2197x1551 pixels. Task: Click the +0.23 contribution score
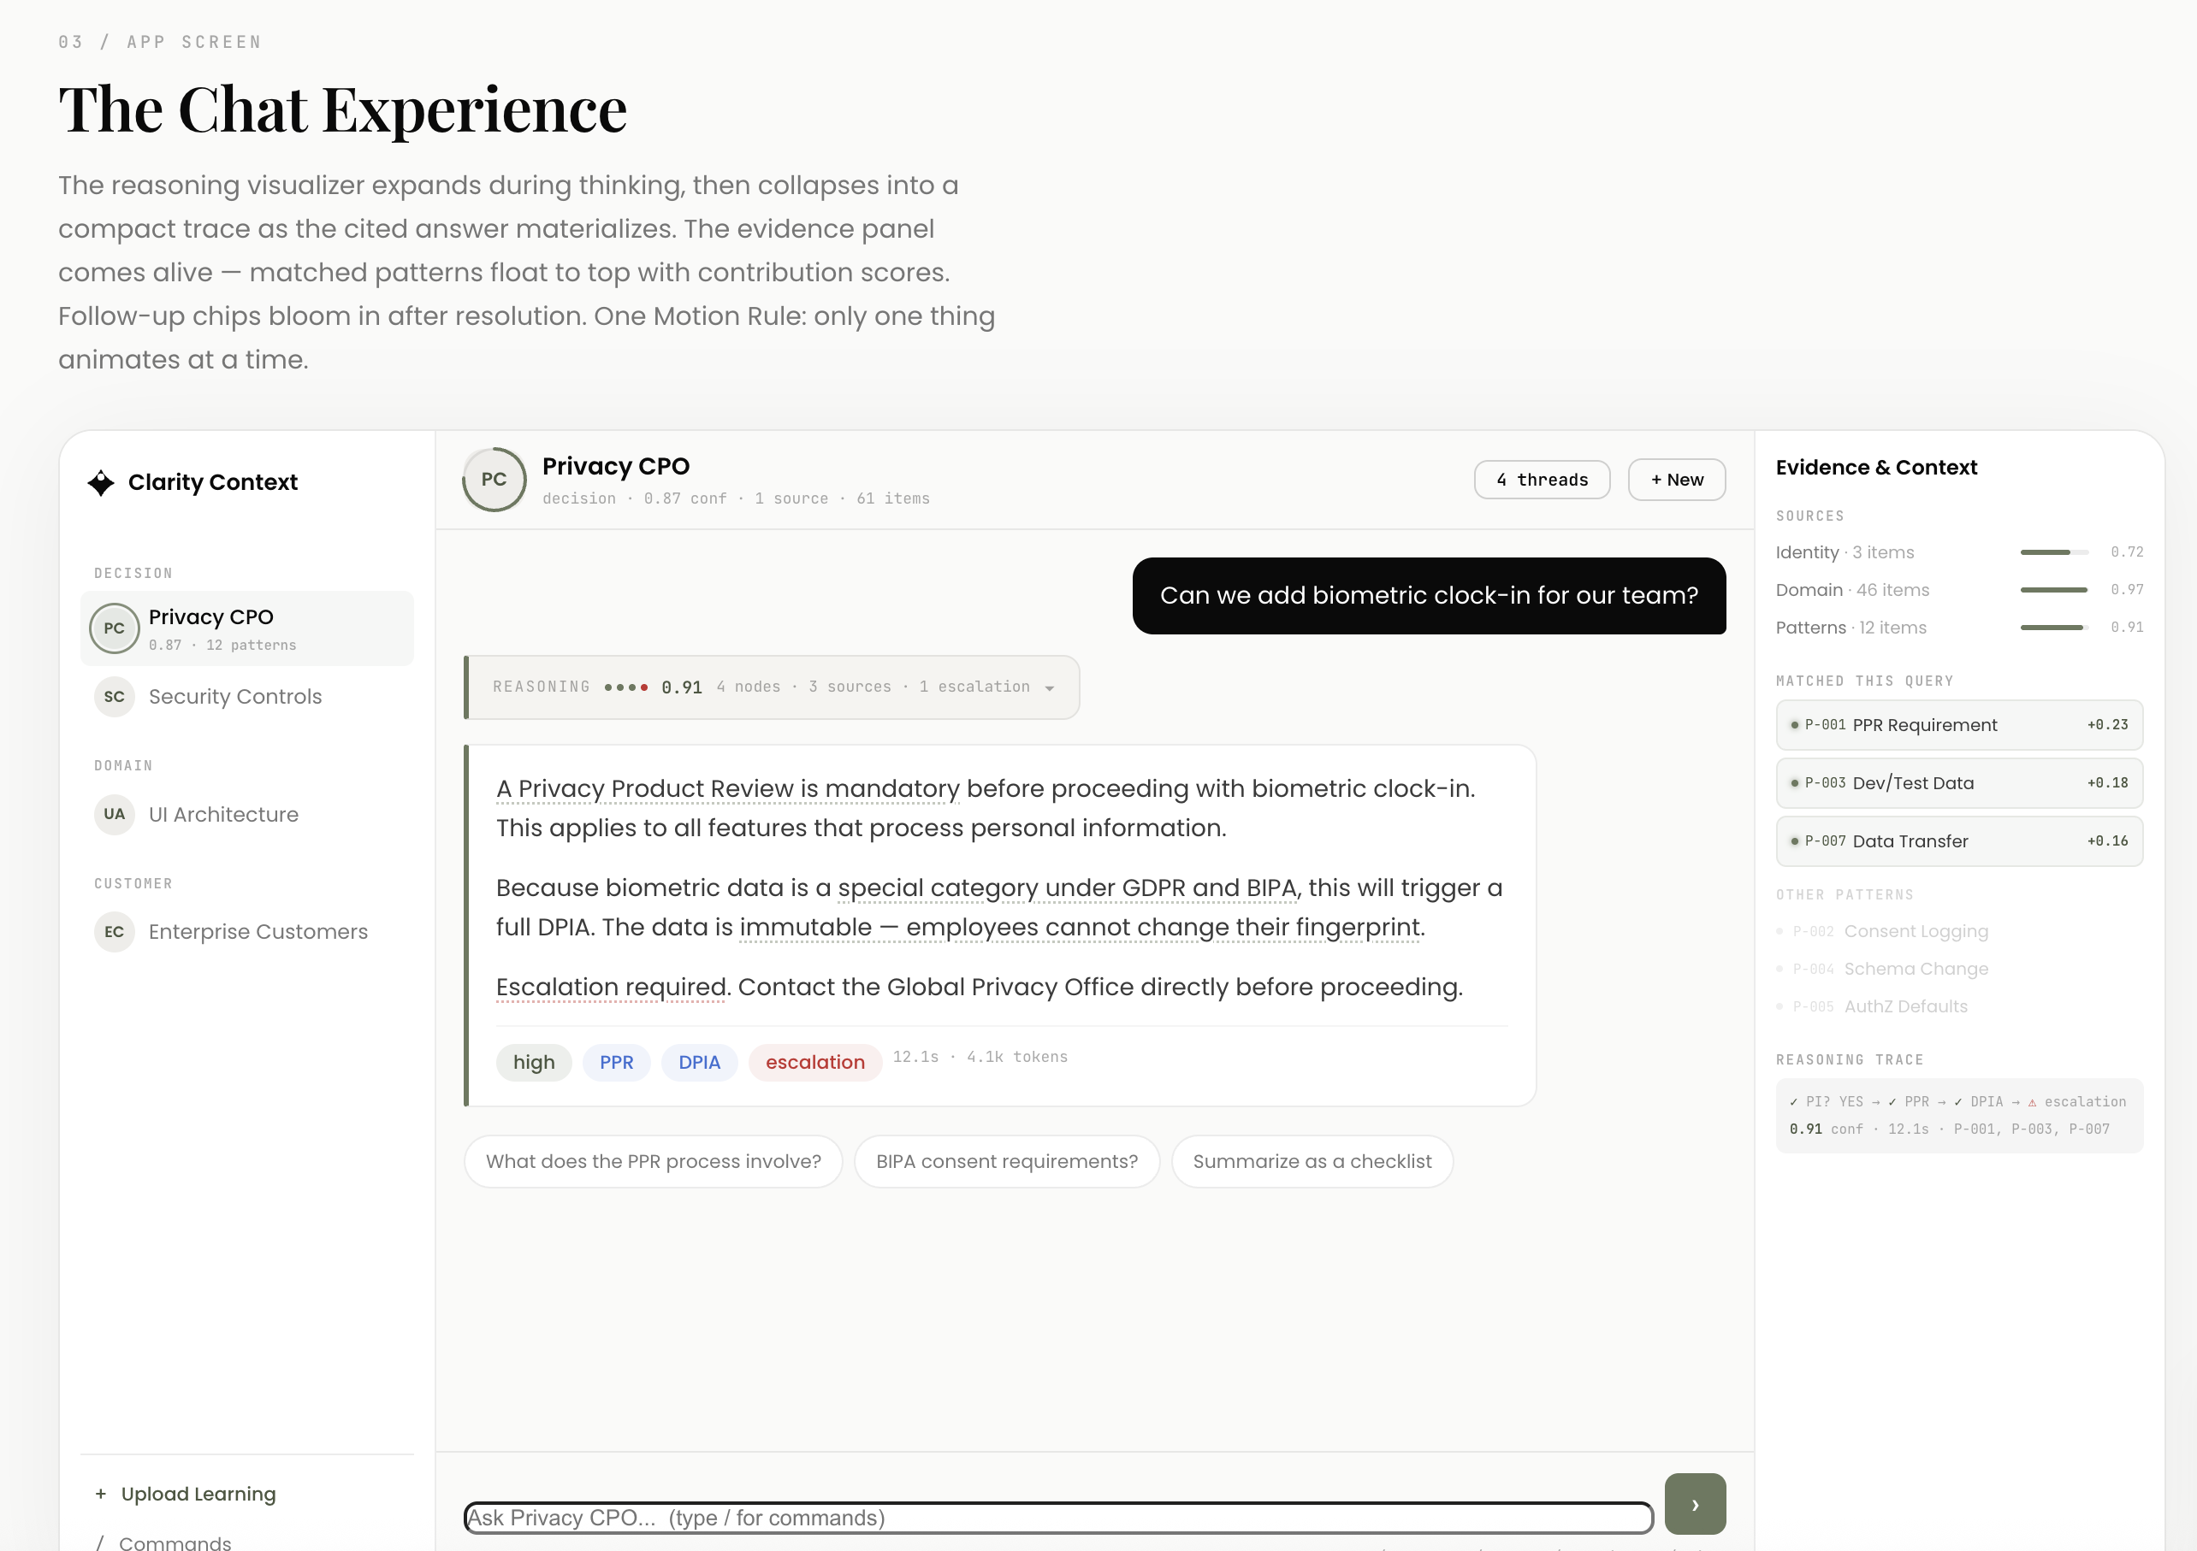tap(2107, 726)
